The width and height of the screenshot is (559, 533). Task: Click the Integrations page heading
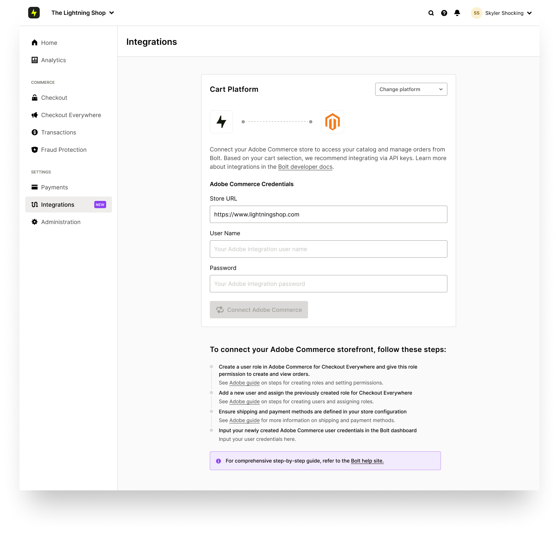pos(152,42)
